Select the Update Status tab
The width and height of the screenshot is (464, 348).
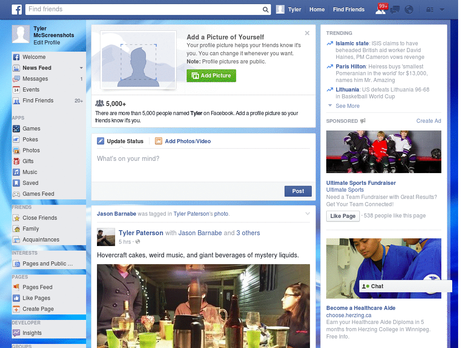(120, 141)
